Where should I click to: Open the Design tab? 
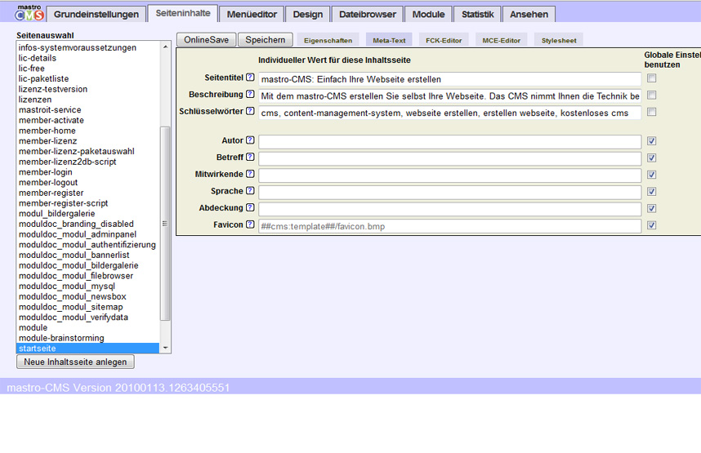point(307,15)
